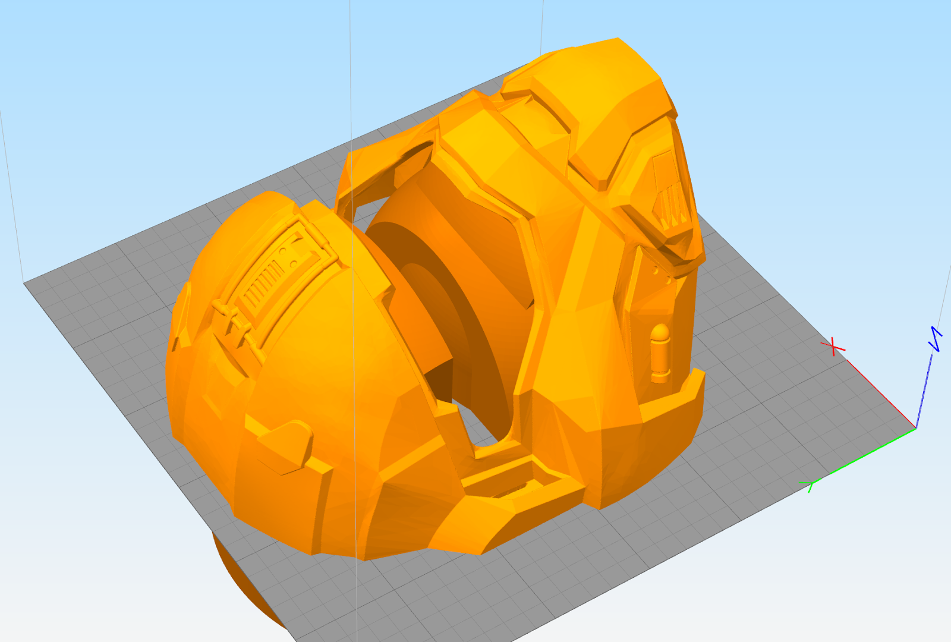Click the red X axis label
Screen dimensions: 951x642
click(x=833, y=347)
